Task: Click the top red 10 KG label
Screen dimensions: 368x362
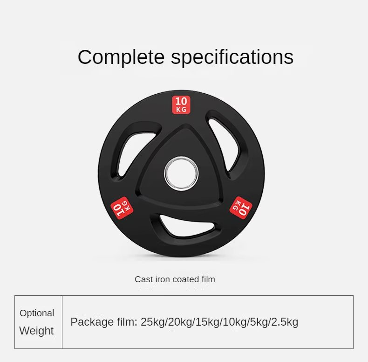Action: pos(182,104)
